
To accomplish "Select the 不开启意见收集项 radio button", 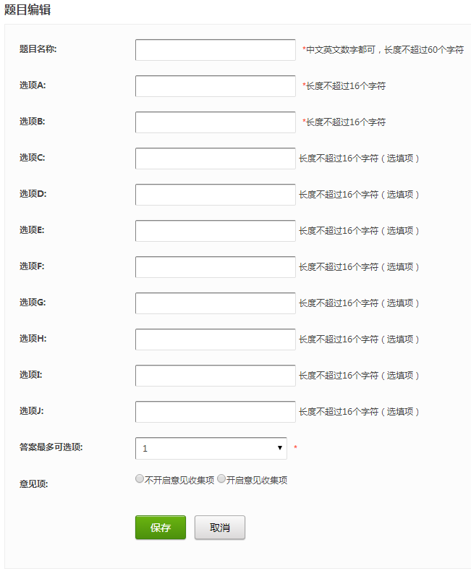I will click(140, 479).
